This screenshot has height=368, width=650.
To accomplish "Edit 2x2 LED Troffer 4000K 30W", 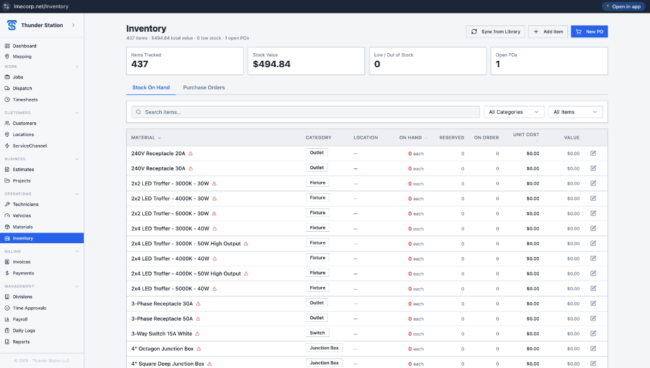I will coord(594,198).
